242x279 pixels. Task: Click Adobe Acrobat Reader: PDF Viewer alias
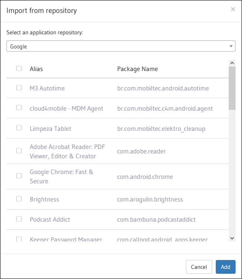[68, 151]
